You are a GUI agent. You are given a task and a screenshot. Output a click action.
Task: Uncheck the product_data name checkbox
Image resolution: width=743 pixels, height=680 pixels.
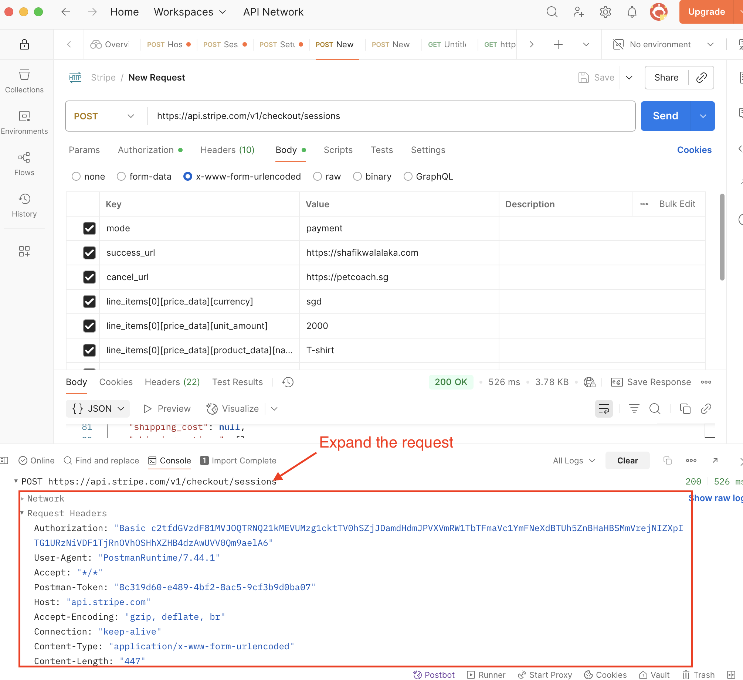coord(89,350)
